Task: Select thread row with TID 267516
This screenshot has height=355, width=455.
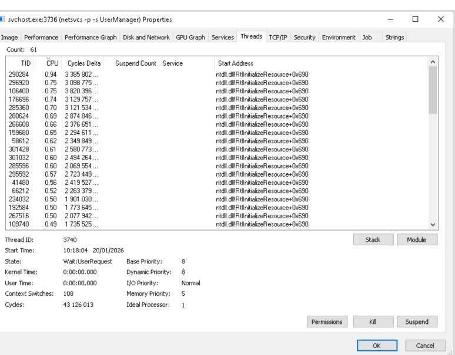Action: tap(216, 216)
